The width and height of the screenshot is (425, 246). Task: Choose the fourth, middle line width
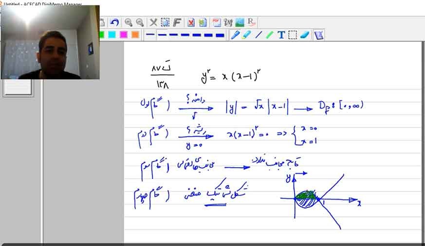185,35
